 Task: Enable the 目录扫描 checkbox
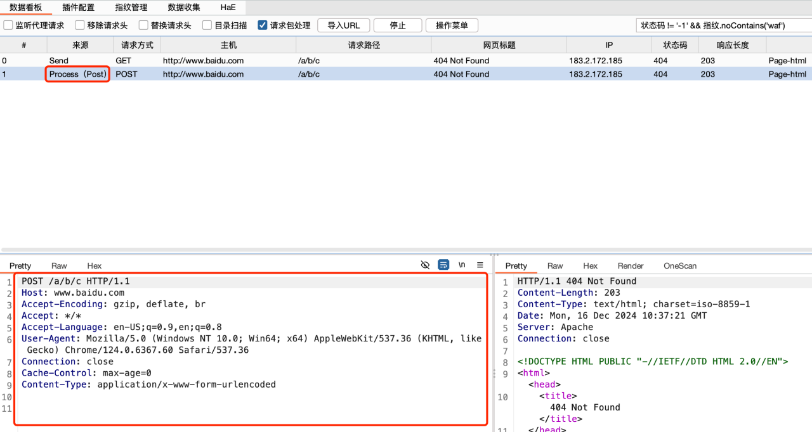point(207,25)
